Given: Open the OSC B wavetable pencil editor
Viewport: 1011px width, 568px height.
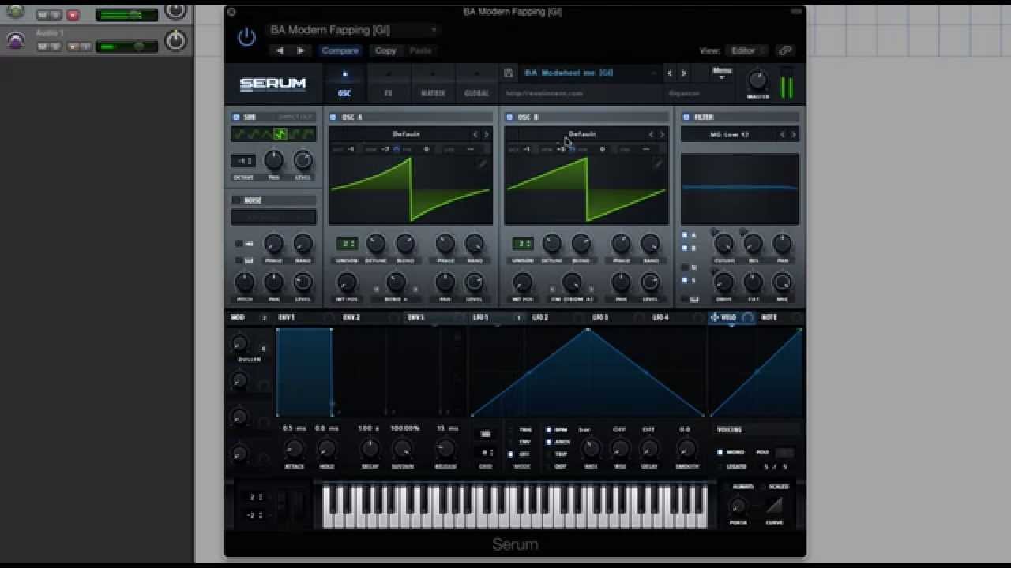Looking at the screenshot, I should point(658,164).
